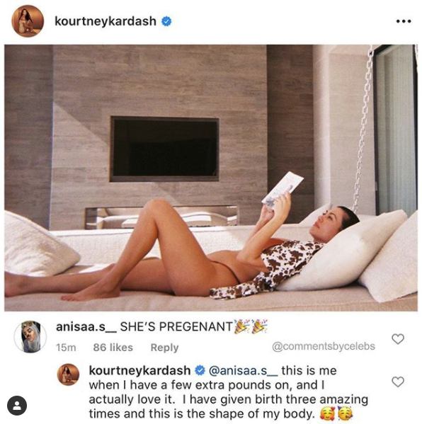The image size is (422, 424).
Task: Like the anisaa.s__ comment heart
Action: [398, 339]
